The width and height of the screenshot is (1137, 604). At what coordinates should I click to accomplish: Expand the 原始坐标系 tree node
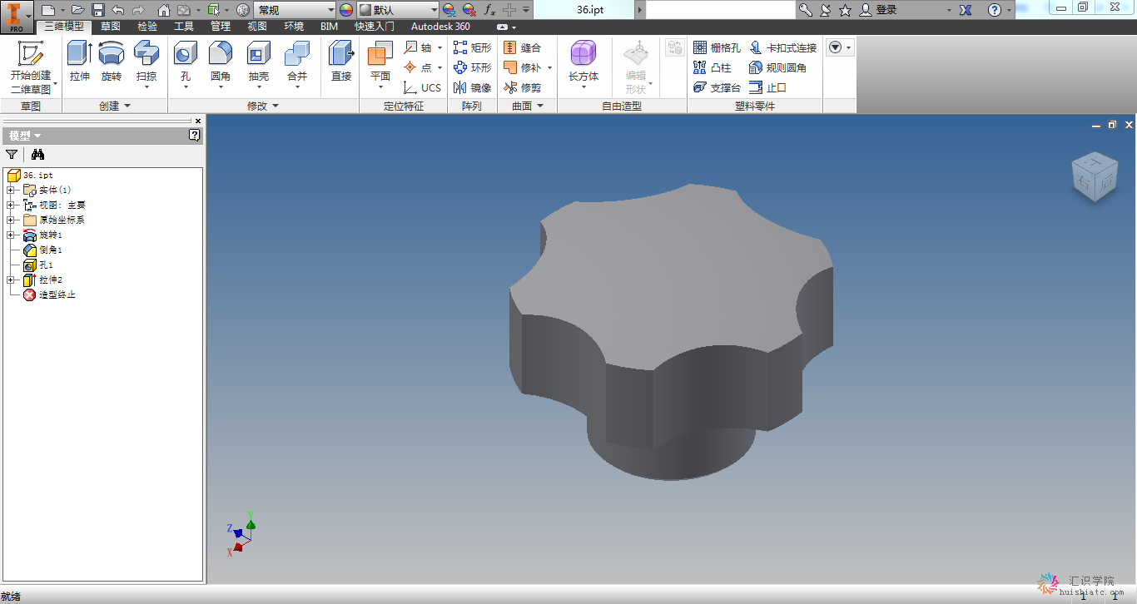10,220
